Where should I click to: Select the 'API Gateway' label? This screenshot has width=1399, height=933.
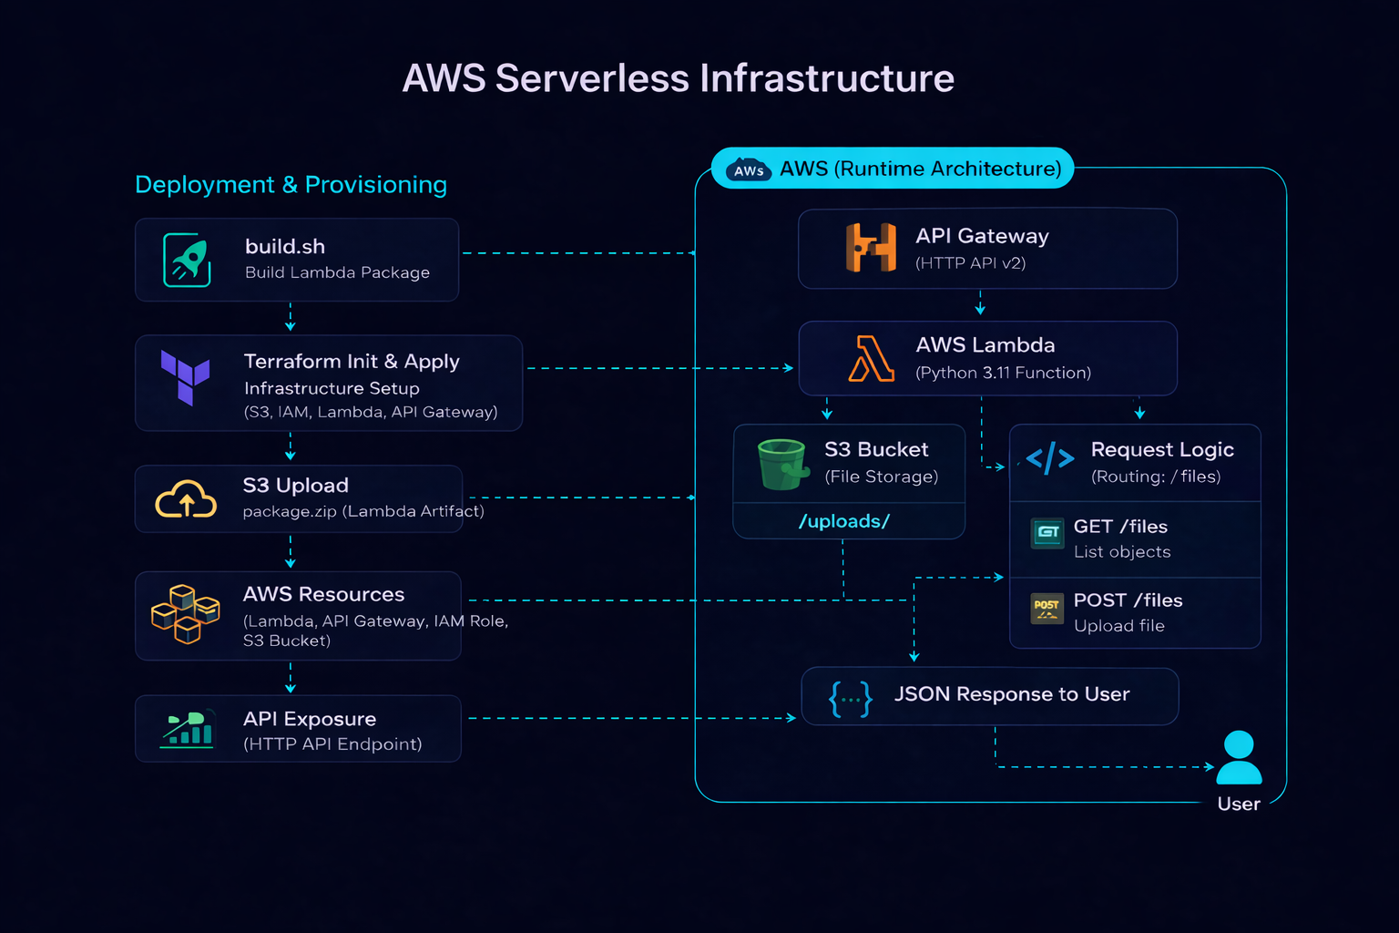(x=982, y=236)
